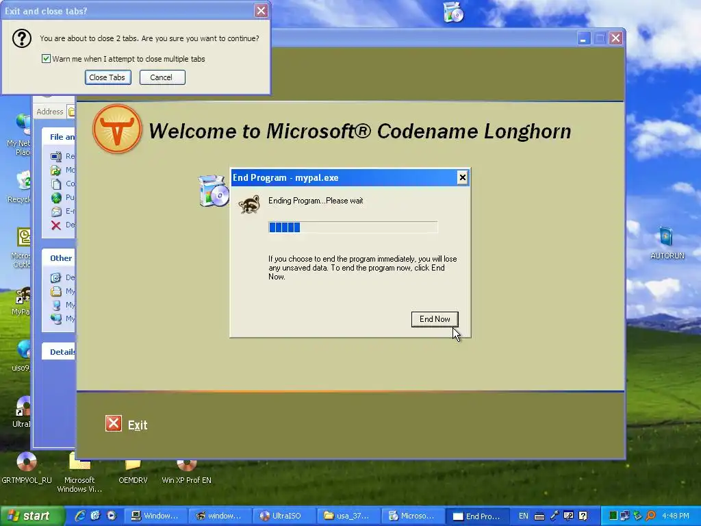The image size is (701, 526).
Task: Collapse the File and Folder Tasks header
Action: pyautogui.click(x=59, y=137)
